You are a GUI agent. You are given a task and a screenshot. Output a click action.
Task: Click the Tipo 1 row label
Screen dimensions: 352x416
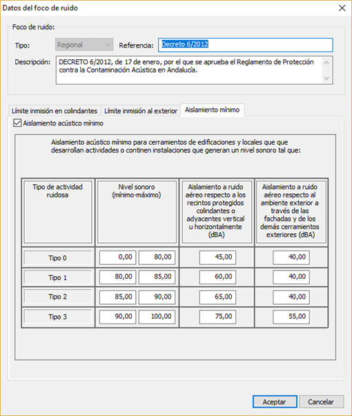pyautogui.click(x=57, y=277)
